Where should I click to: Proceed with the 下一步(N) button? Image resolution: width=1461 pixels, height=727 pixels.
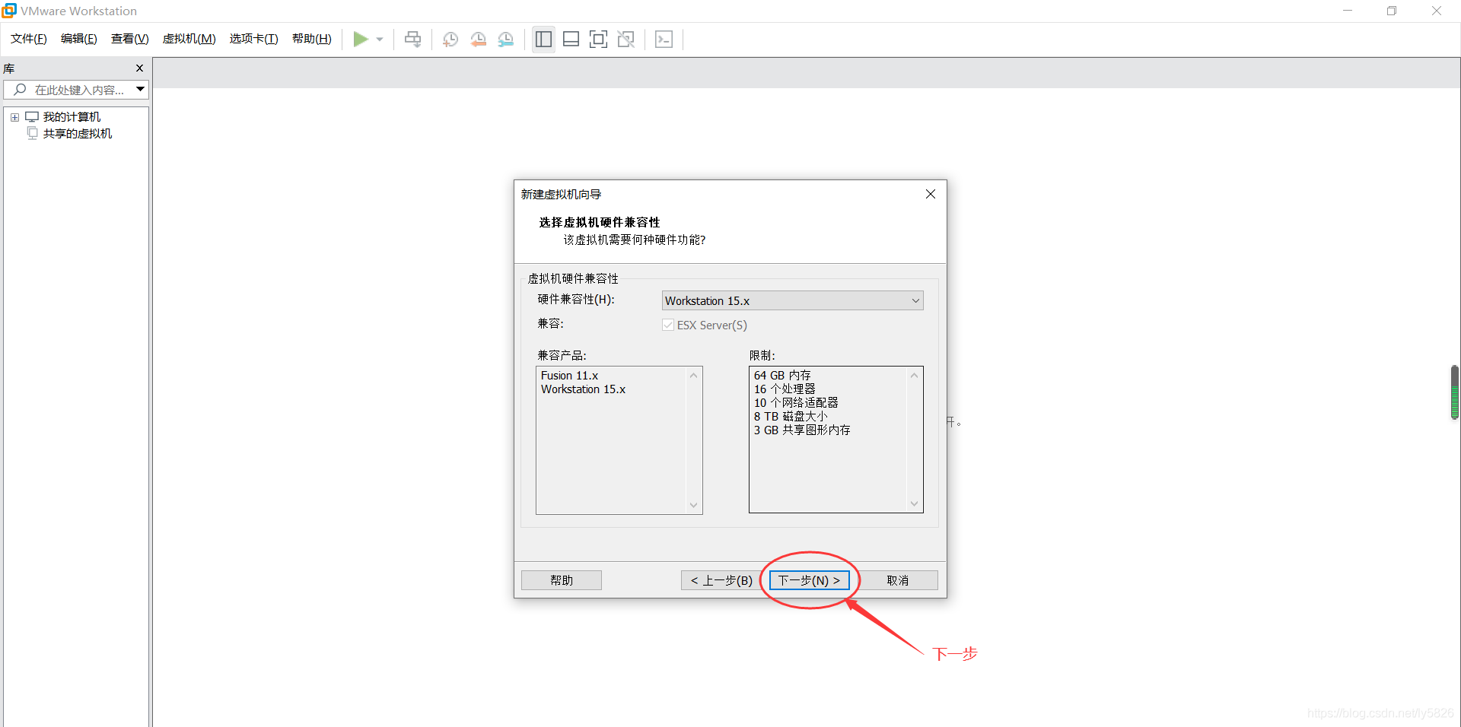pyautogui.click(x=809, y=580)
